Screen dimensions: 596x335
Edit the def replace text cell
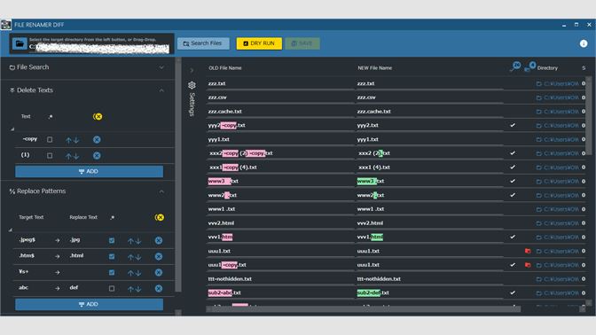tap(74, 287)
